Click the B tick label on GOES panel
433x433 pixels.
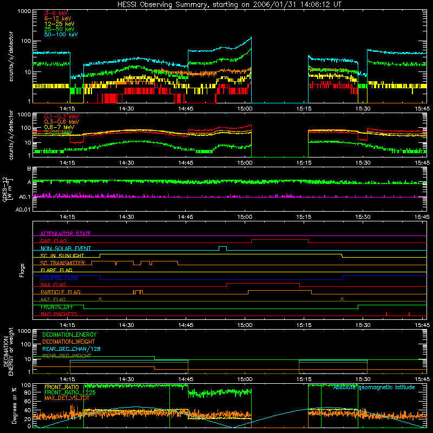point(29,168)
